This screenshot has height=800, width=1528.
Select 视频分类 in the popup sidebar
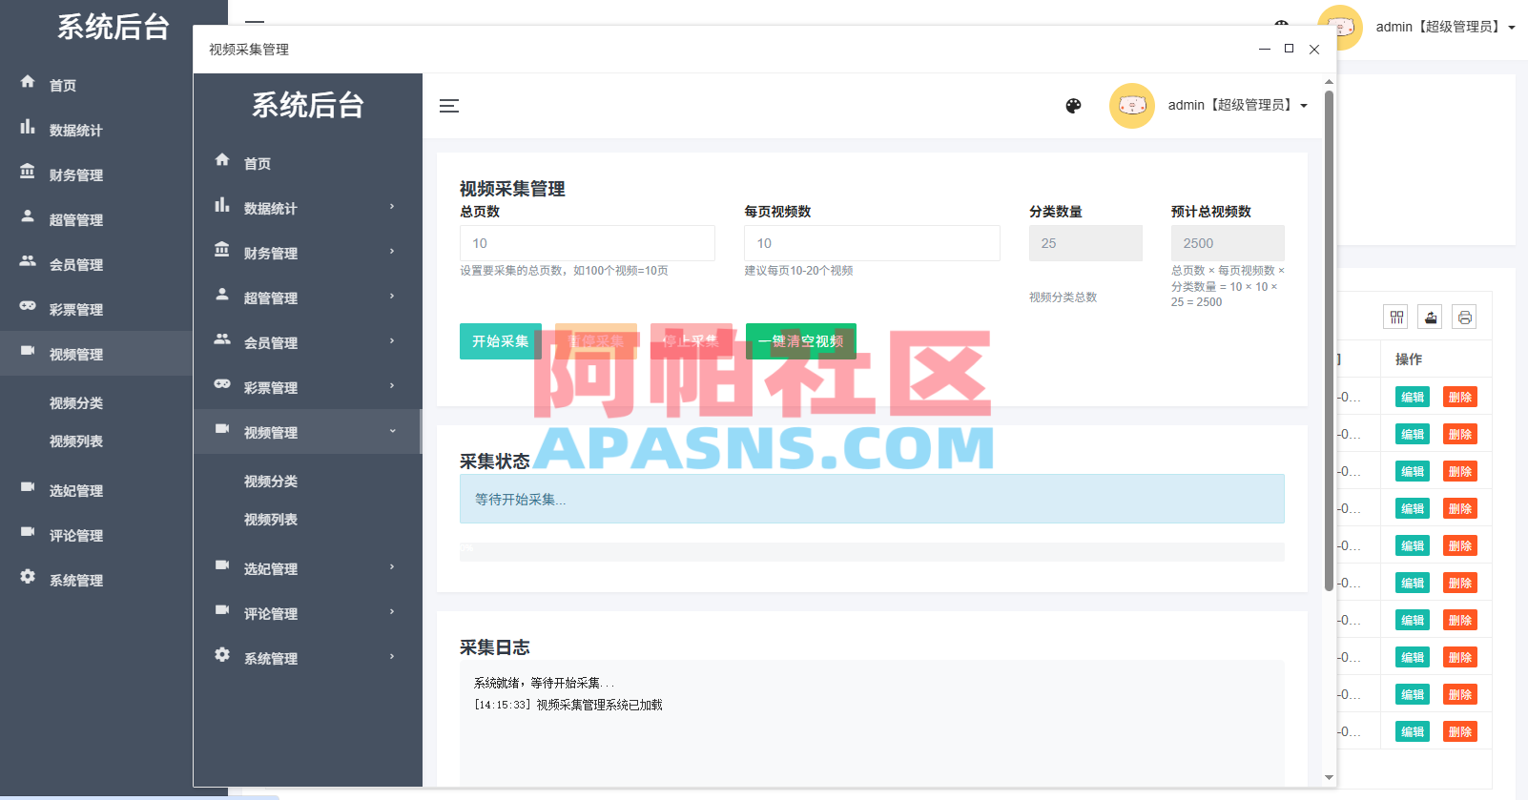[271, 482]
